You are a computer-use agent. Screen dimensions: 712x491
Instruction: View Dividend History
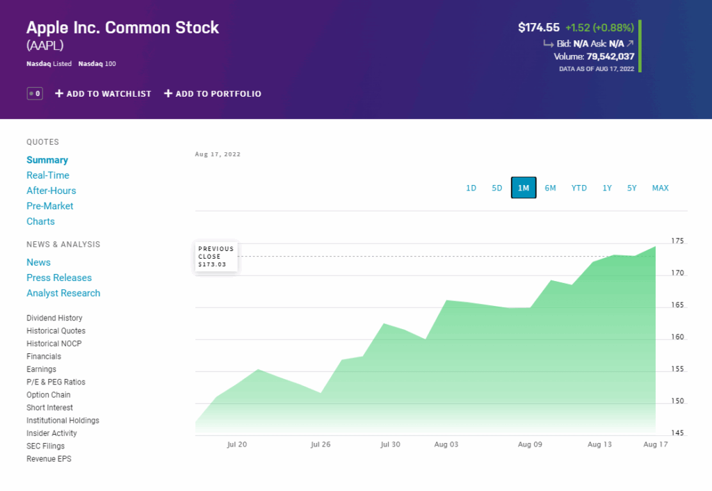pyautogui.click(x=54, y=318)
